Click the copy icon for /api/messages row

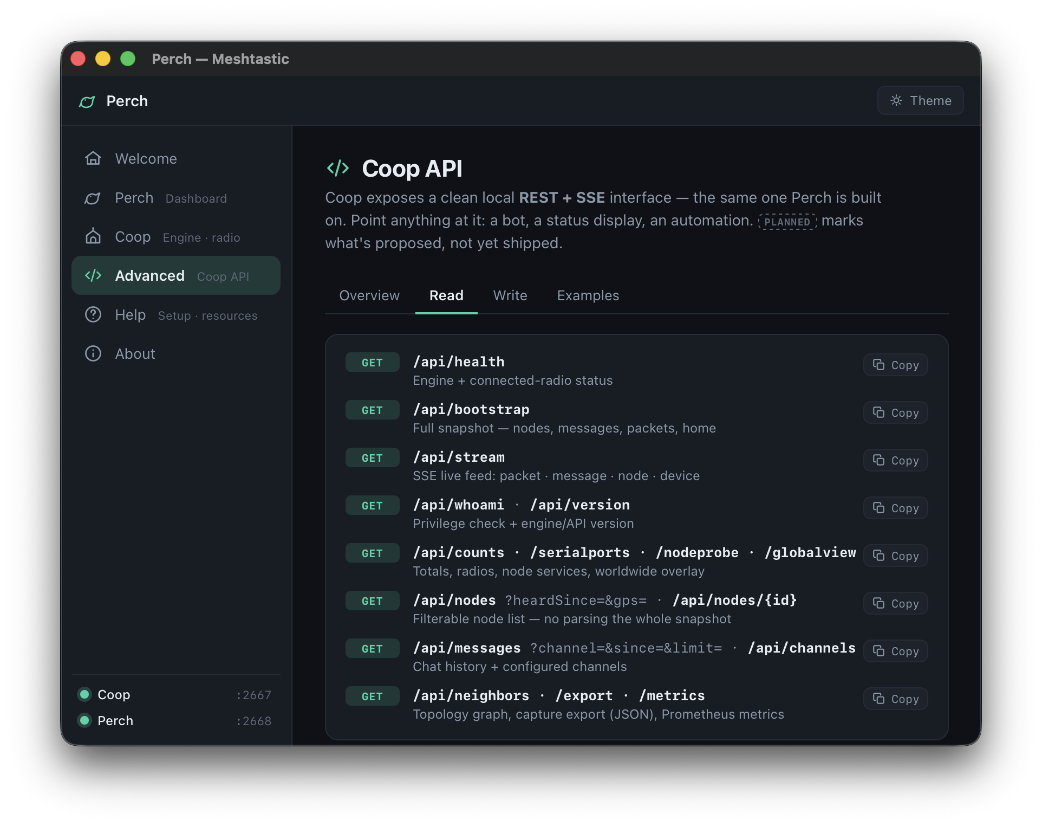(878, 651)
